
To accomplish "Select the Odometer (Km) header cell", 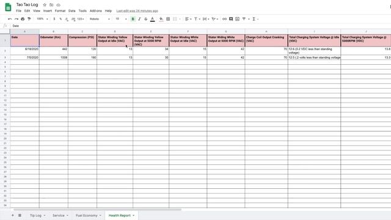I will 54,40.
